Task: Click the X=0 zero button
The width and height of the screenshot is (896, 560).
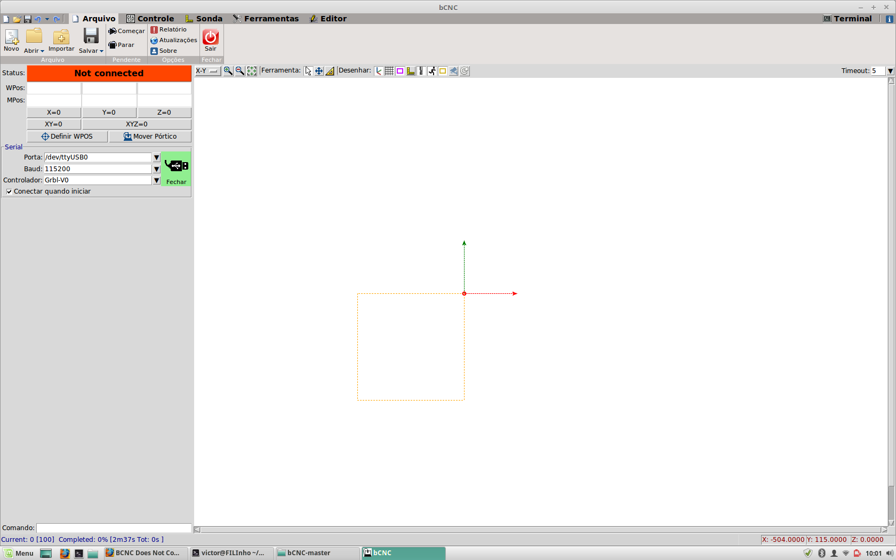Action: pos(54,113)
